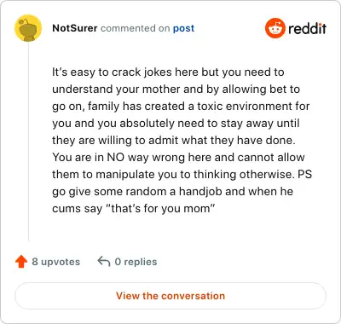
Task: Select the "8 upvotes" count label
Action: click(x=56, y=262)
